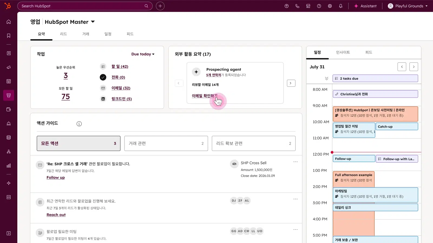Open the Commerce wallet sidebar icon
This screenshot has width=433, height=243.
9,109
